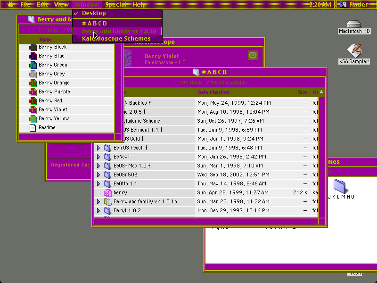Click the Berry Black scheme file icon

(33, 47)
